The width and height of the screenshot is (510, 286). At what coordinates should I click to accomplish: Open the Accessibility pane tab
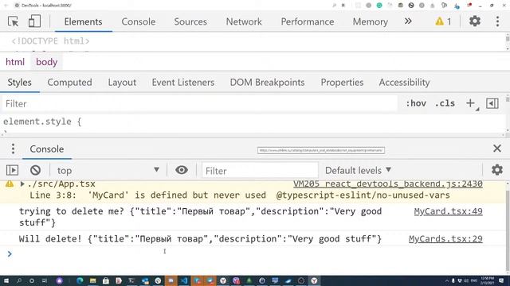pos(404,83)
